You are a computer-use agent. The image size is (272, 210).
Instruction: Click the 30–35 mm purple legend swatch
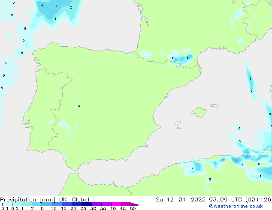tap(96, 204)
